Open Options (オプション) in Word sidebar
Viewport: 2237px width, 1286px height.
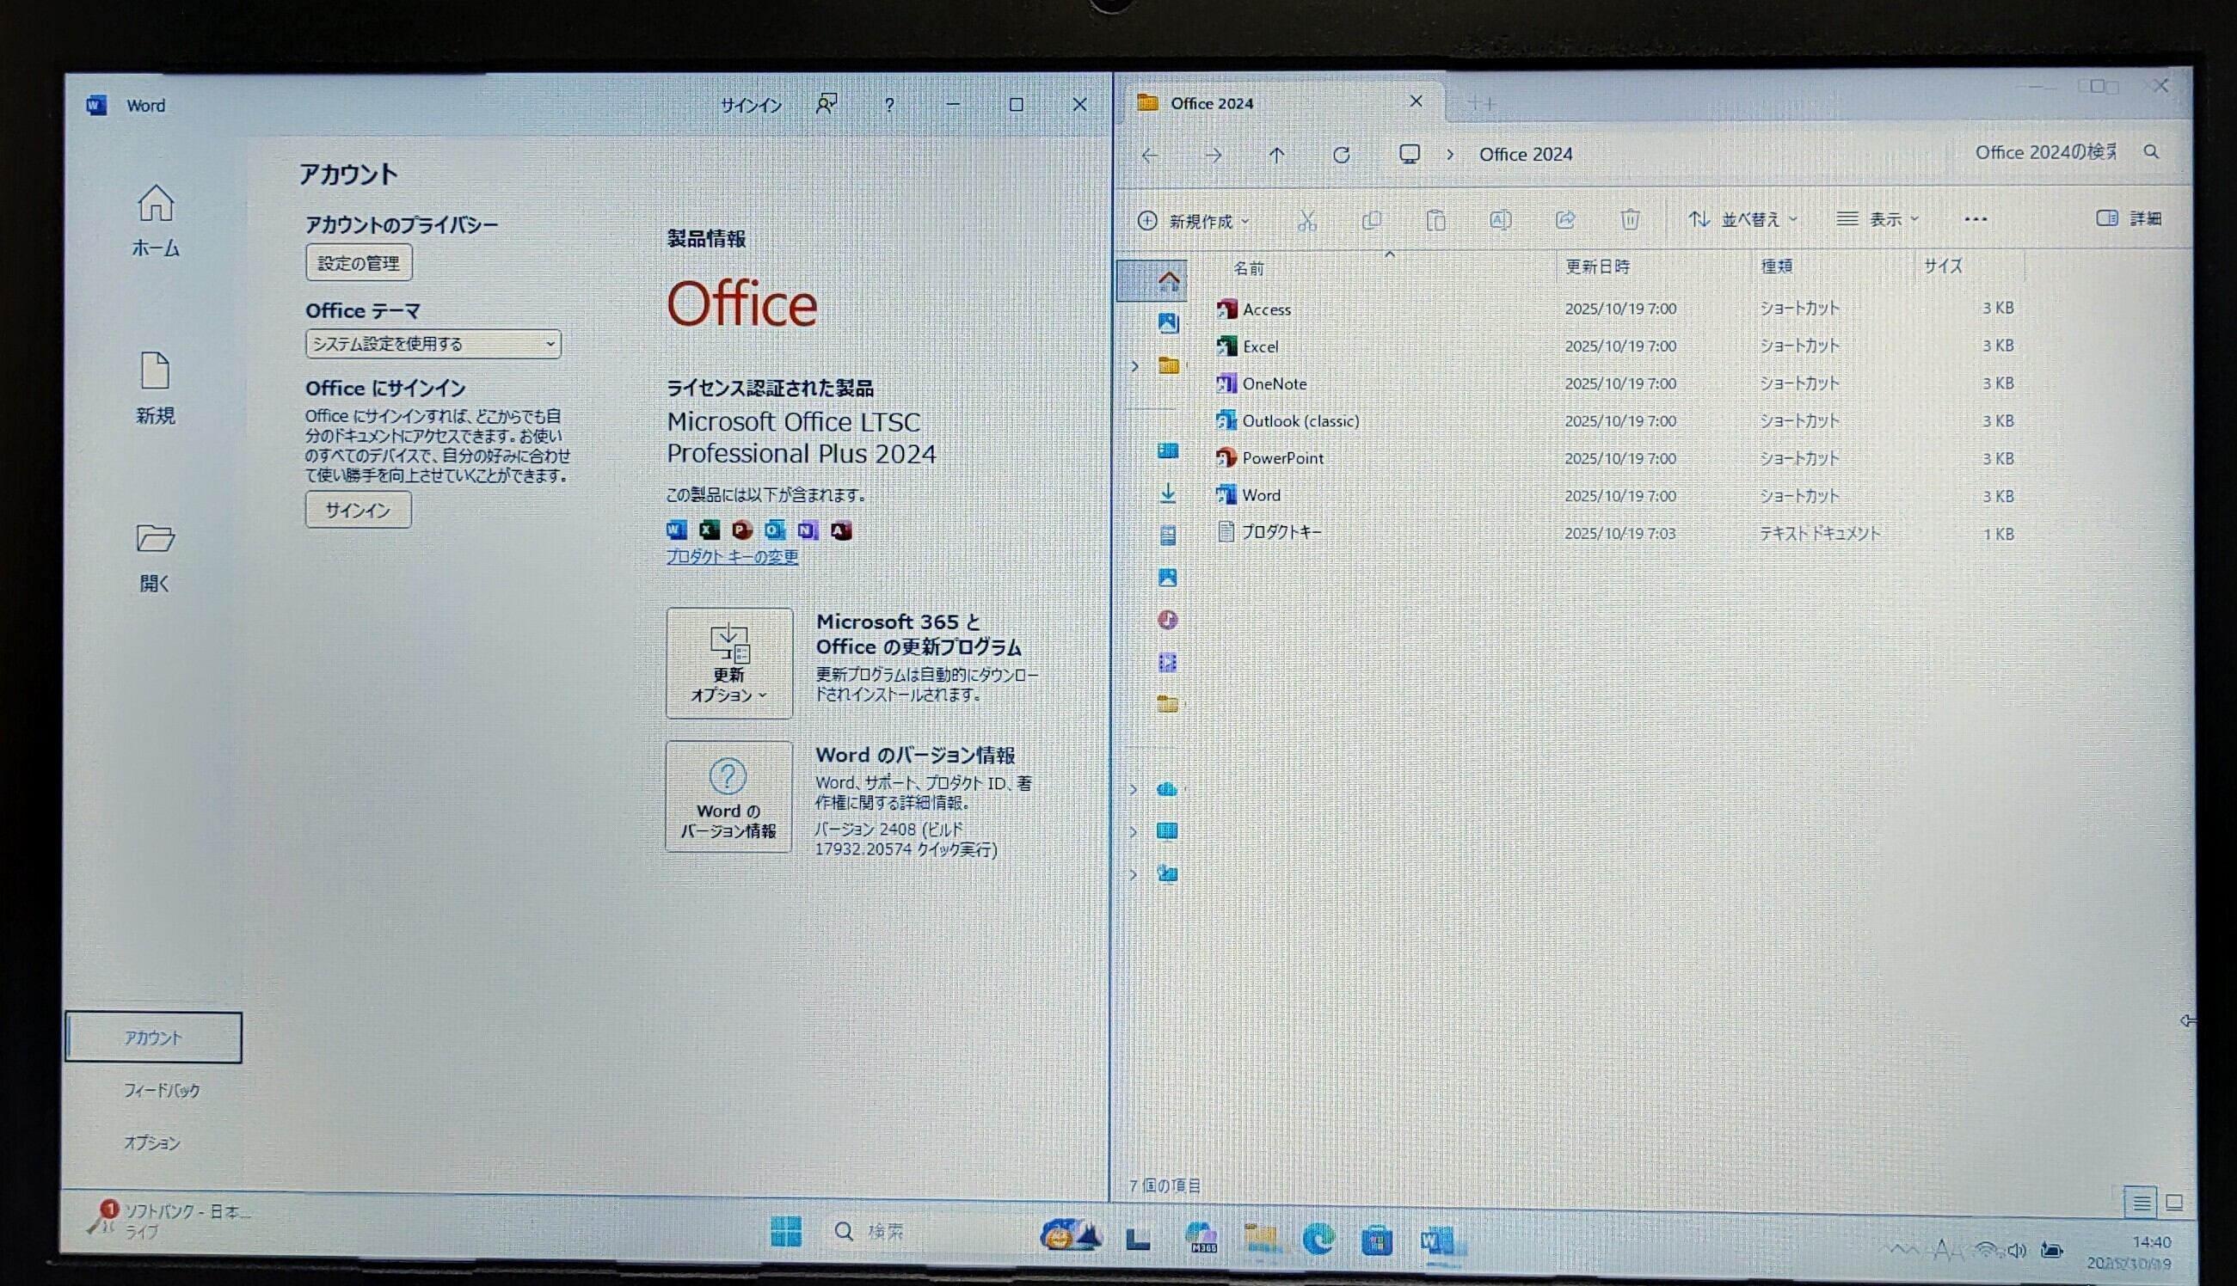152,1142
